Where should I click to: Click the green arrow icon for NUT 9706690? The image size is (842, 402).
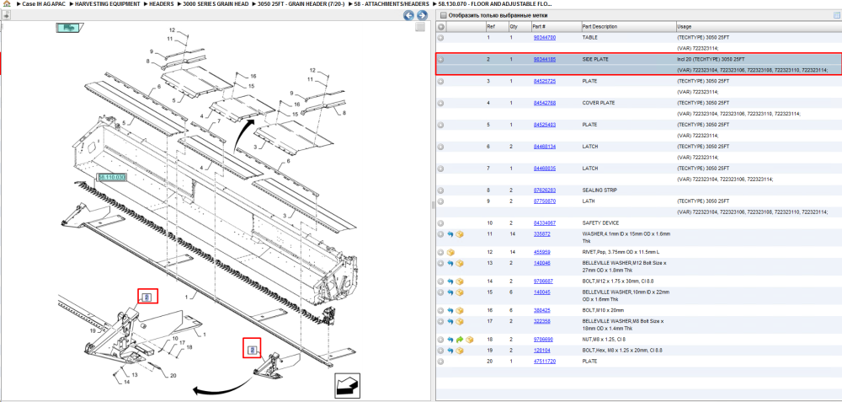click(460, 340)
